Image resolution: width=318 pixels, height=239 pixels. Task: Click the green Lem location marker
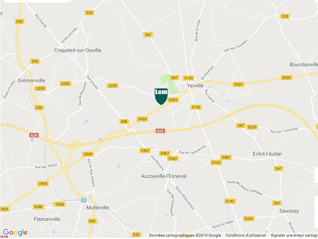point(161,96)
